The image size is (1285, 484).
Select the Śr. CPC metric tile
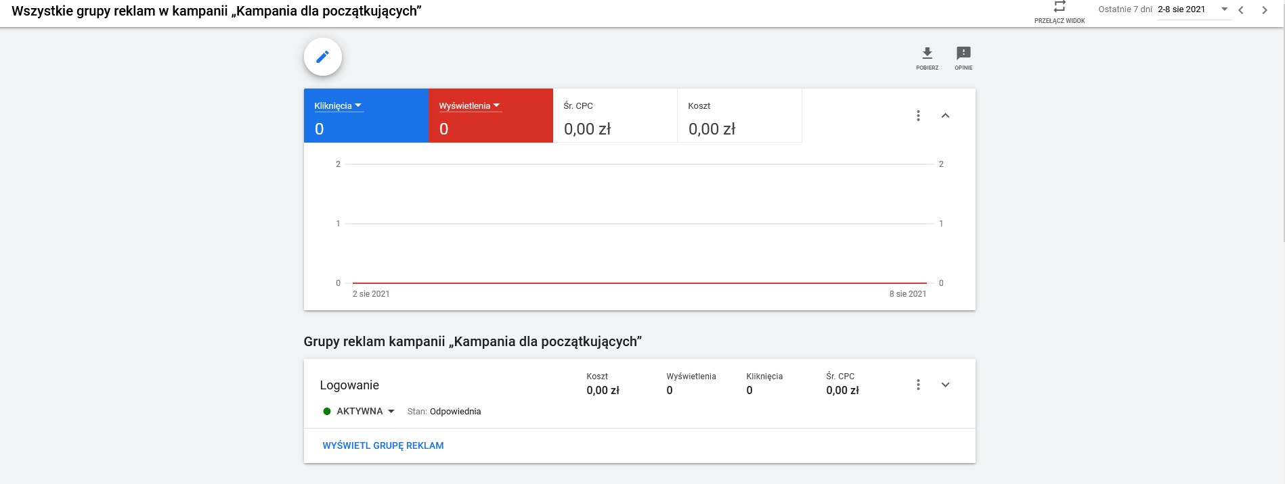tap(615, 116)
